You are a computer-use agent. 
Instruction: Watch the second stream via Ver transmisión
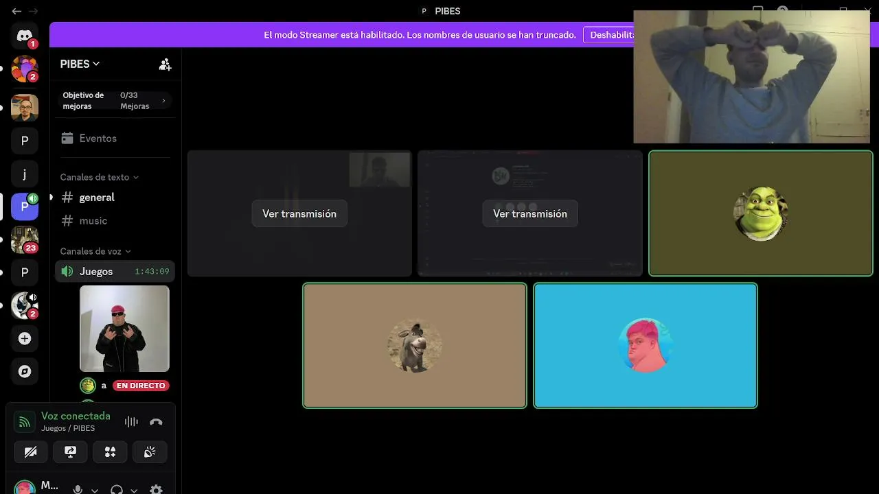[x=530, y=213]
